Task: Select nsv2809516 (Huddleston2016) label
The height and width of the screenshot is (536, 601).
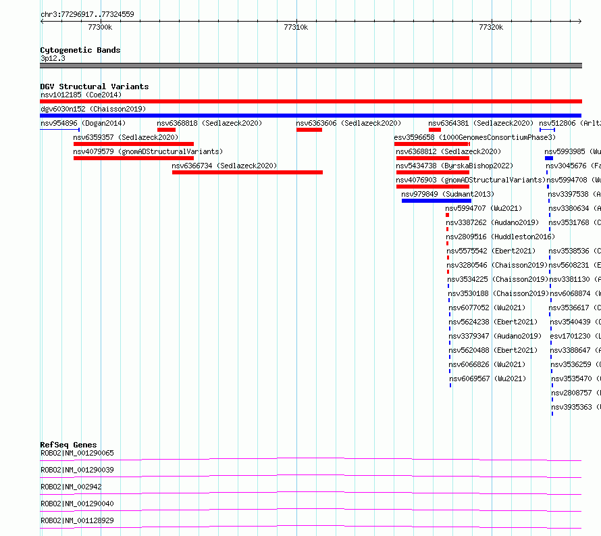Action: click(x=500, y=237)
